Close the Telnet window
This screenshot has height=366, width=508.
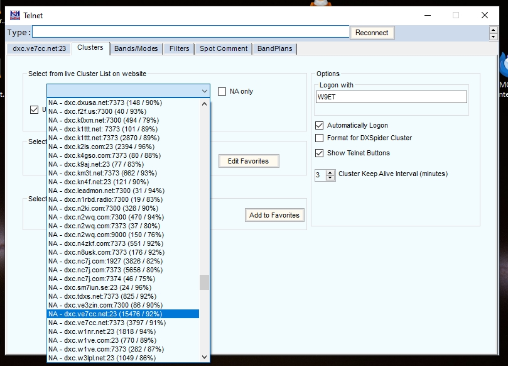(485, 15)
